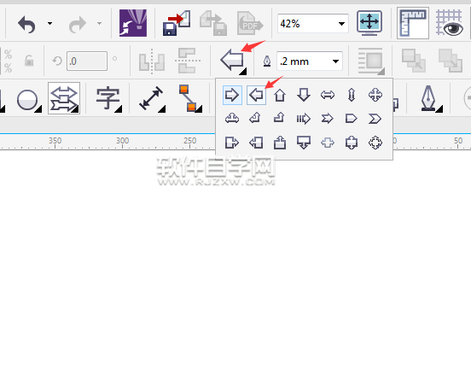The height and width of the screenshot is (380, 471).
Task: Choose the left arrow shape in picker
Action: pyautogui.click(x=256, y=95)
